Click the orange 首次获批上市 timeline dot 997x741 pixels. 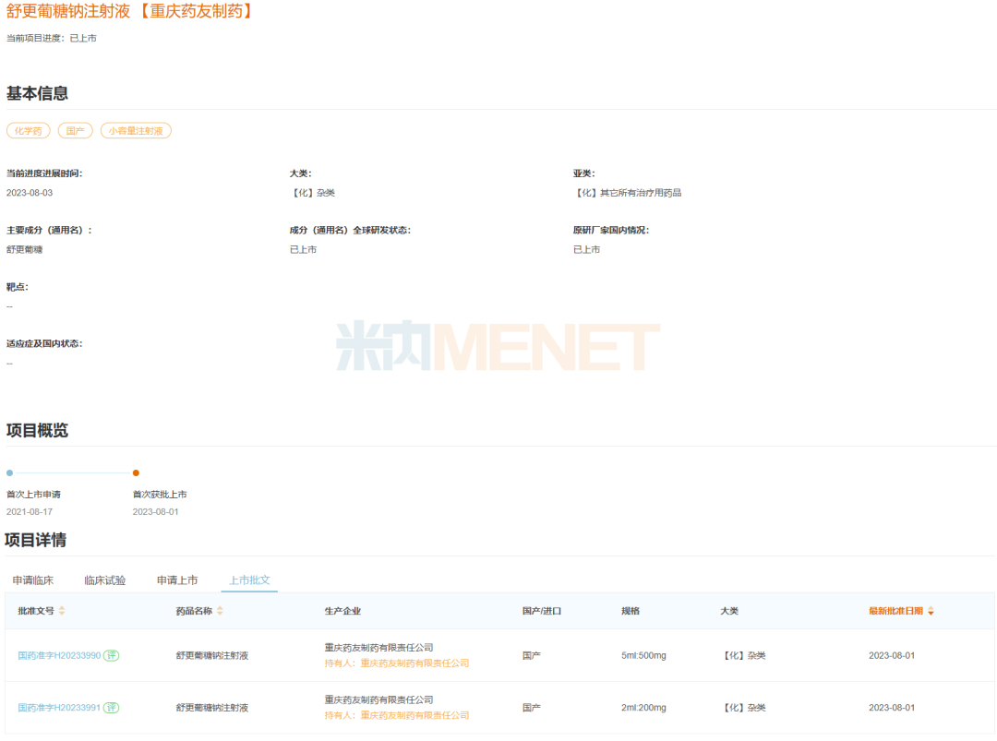point(137,472)
